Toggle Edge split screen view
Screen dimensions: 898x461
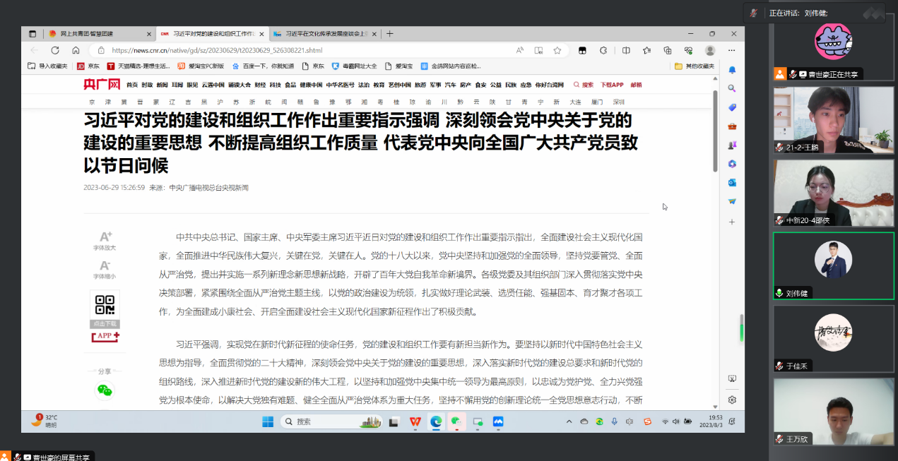[x=626, y=50]
